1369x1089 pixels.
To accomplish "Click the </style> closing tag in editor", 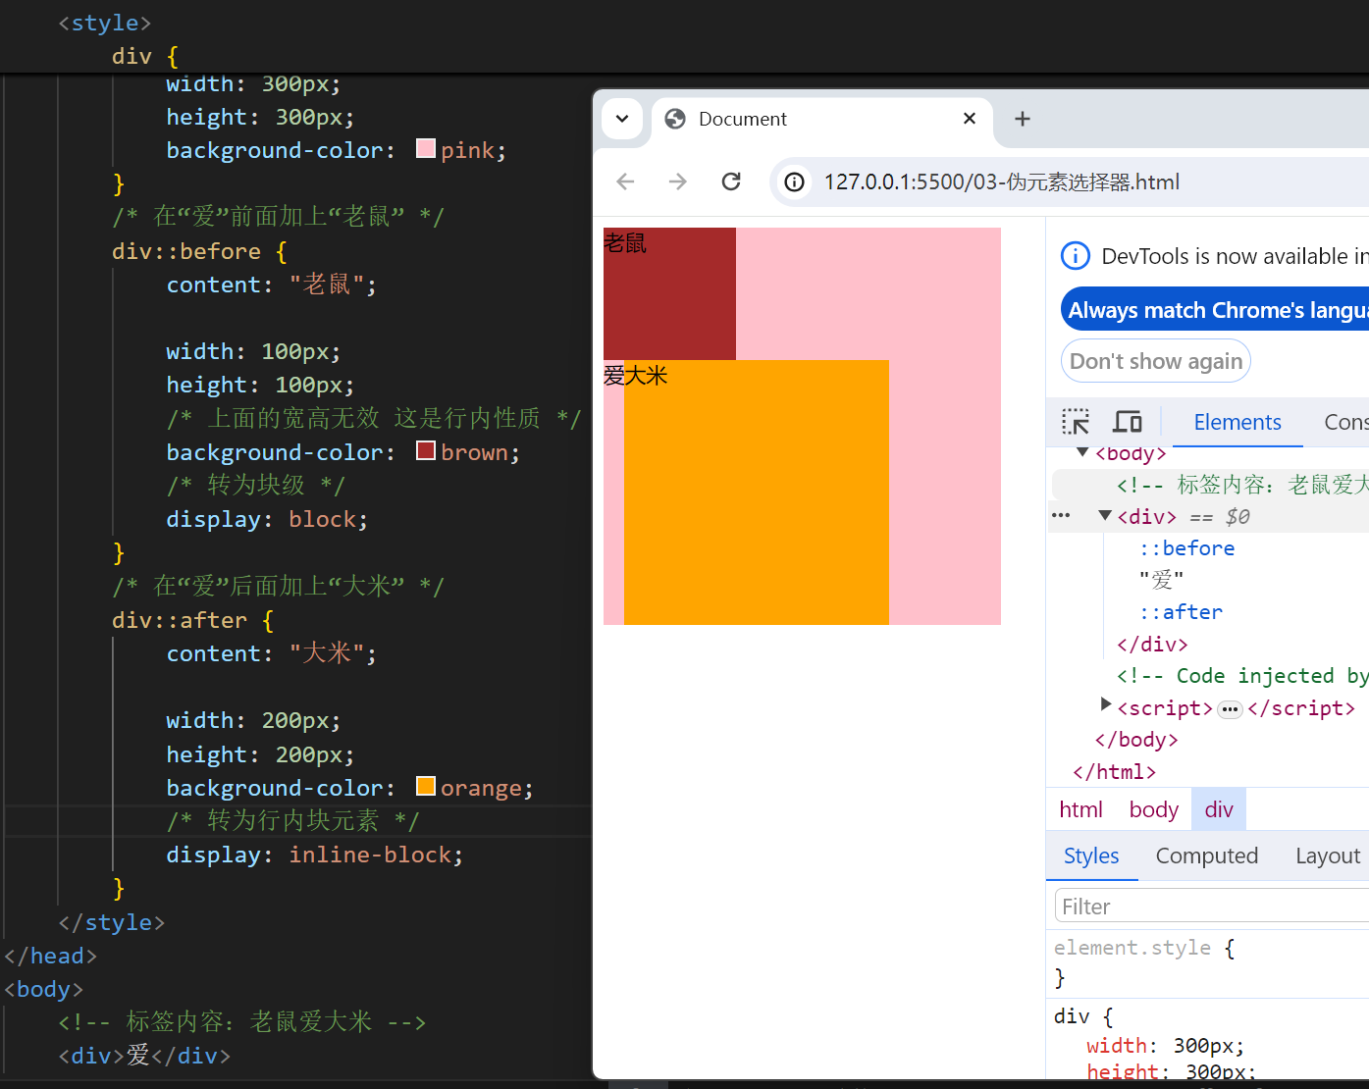I will point(111,922).
